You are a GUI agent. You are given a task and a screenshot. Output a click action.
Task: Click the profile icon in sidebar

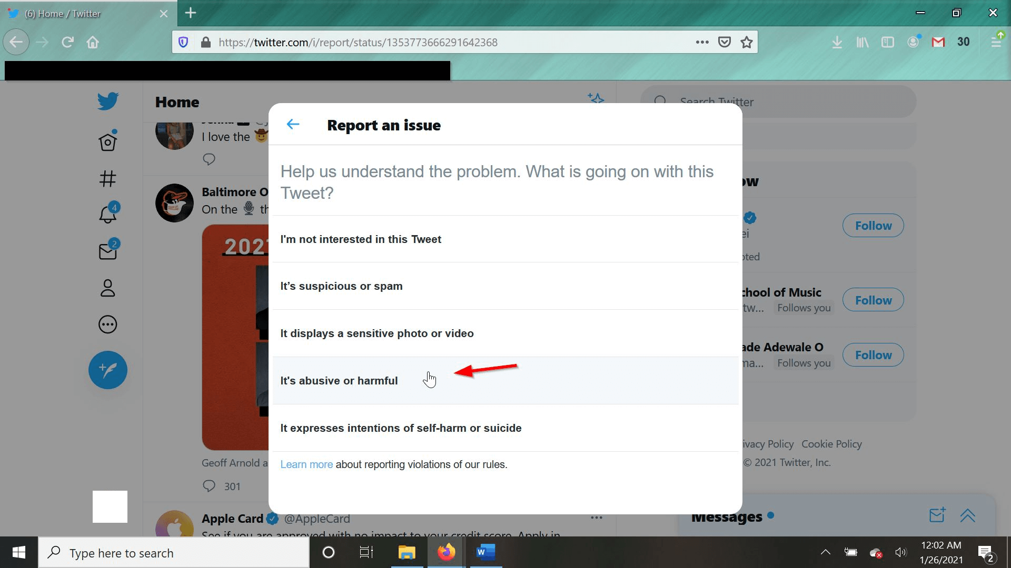(108, 287)
